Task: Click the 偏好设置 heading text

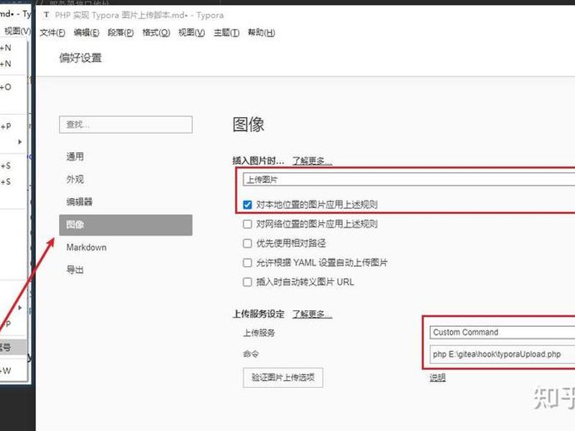Action: coord(80,58)
